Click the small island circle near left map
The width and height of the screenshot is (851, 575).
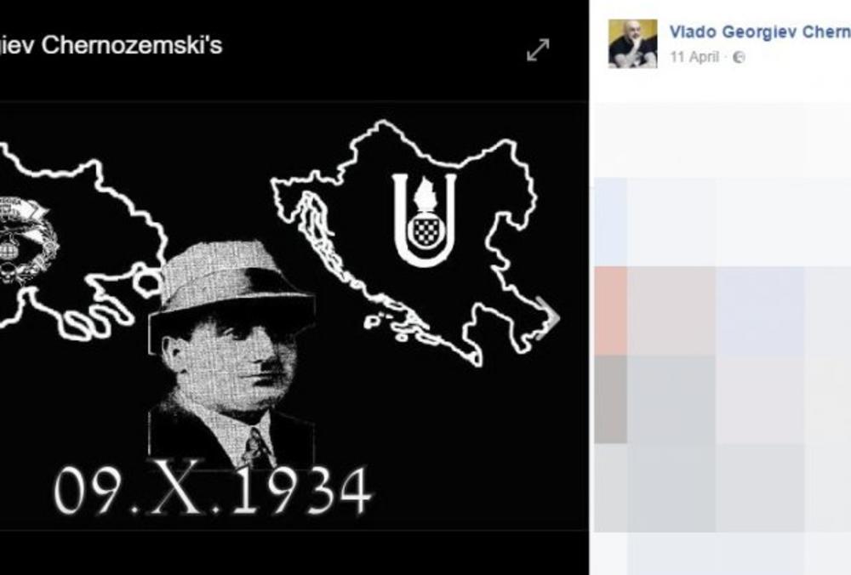(x=147, y=282)
